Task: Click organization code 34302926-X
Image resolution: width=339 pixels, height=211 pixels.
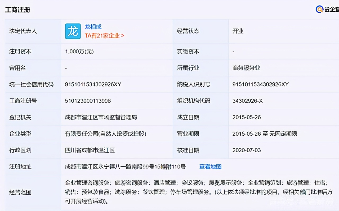Action: tap(248, 101)
